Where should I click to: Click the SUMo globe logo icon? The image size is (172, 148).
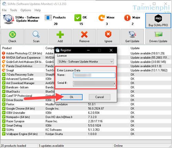[x=8, y=19]
